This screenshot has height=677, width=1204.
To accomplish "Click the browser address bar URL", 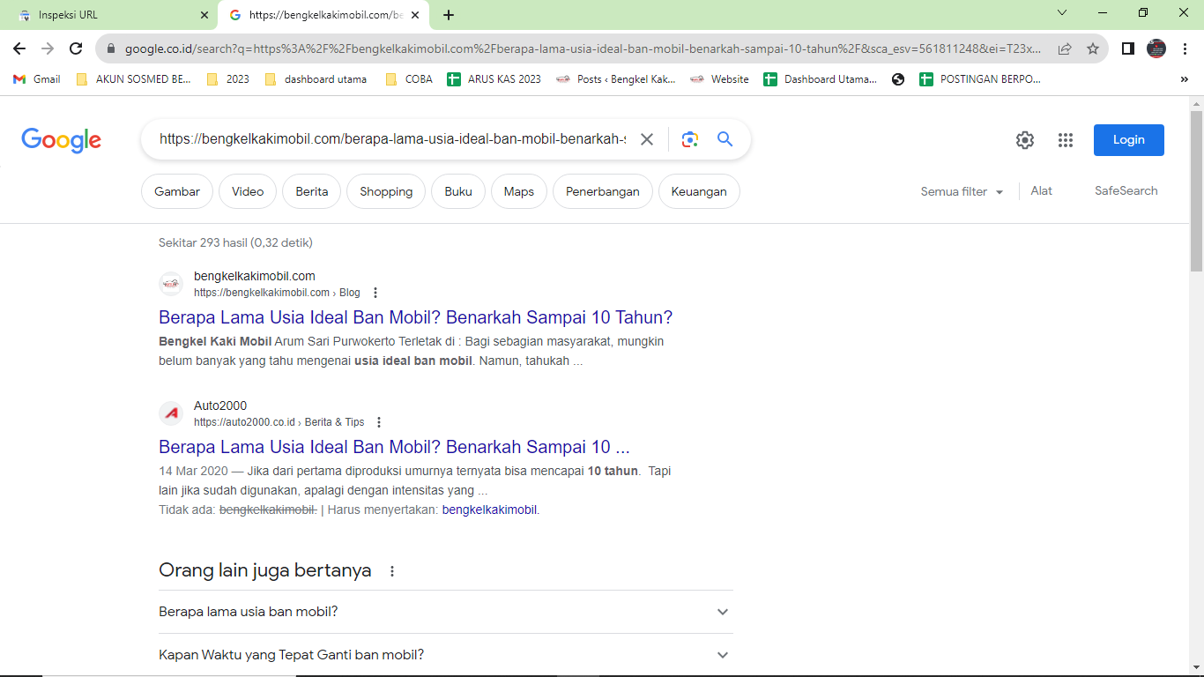I will click(x=583, y=49).
